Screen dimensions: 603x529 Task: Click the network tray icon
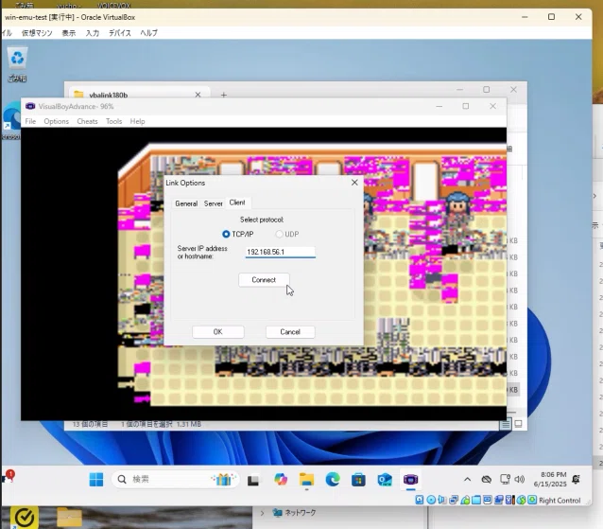pos(505,480)
